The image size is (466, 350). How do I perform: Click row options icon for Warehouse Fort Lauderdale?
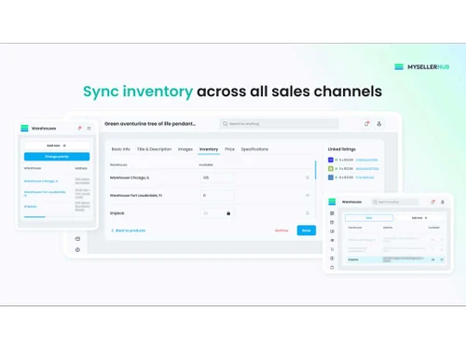[308, 195]
